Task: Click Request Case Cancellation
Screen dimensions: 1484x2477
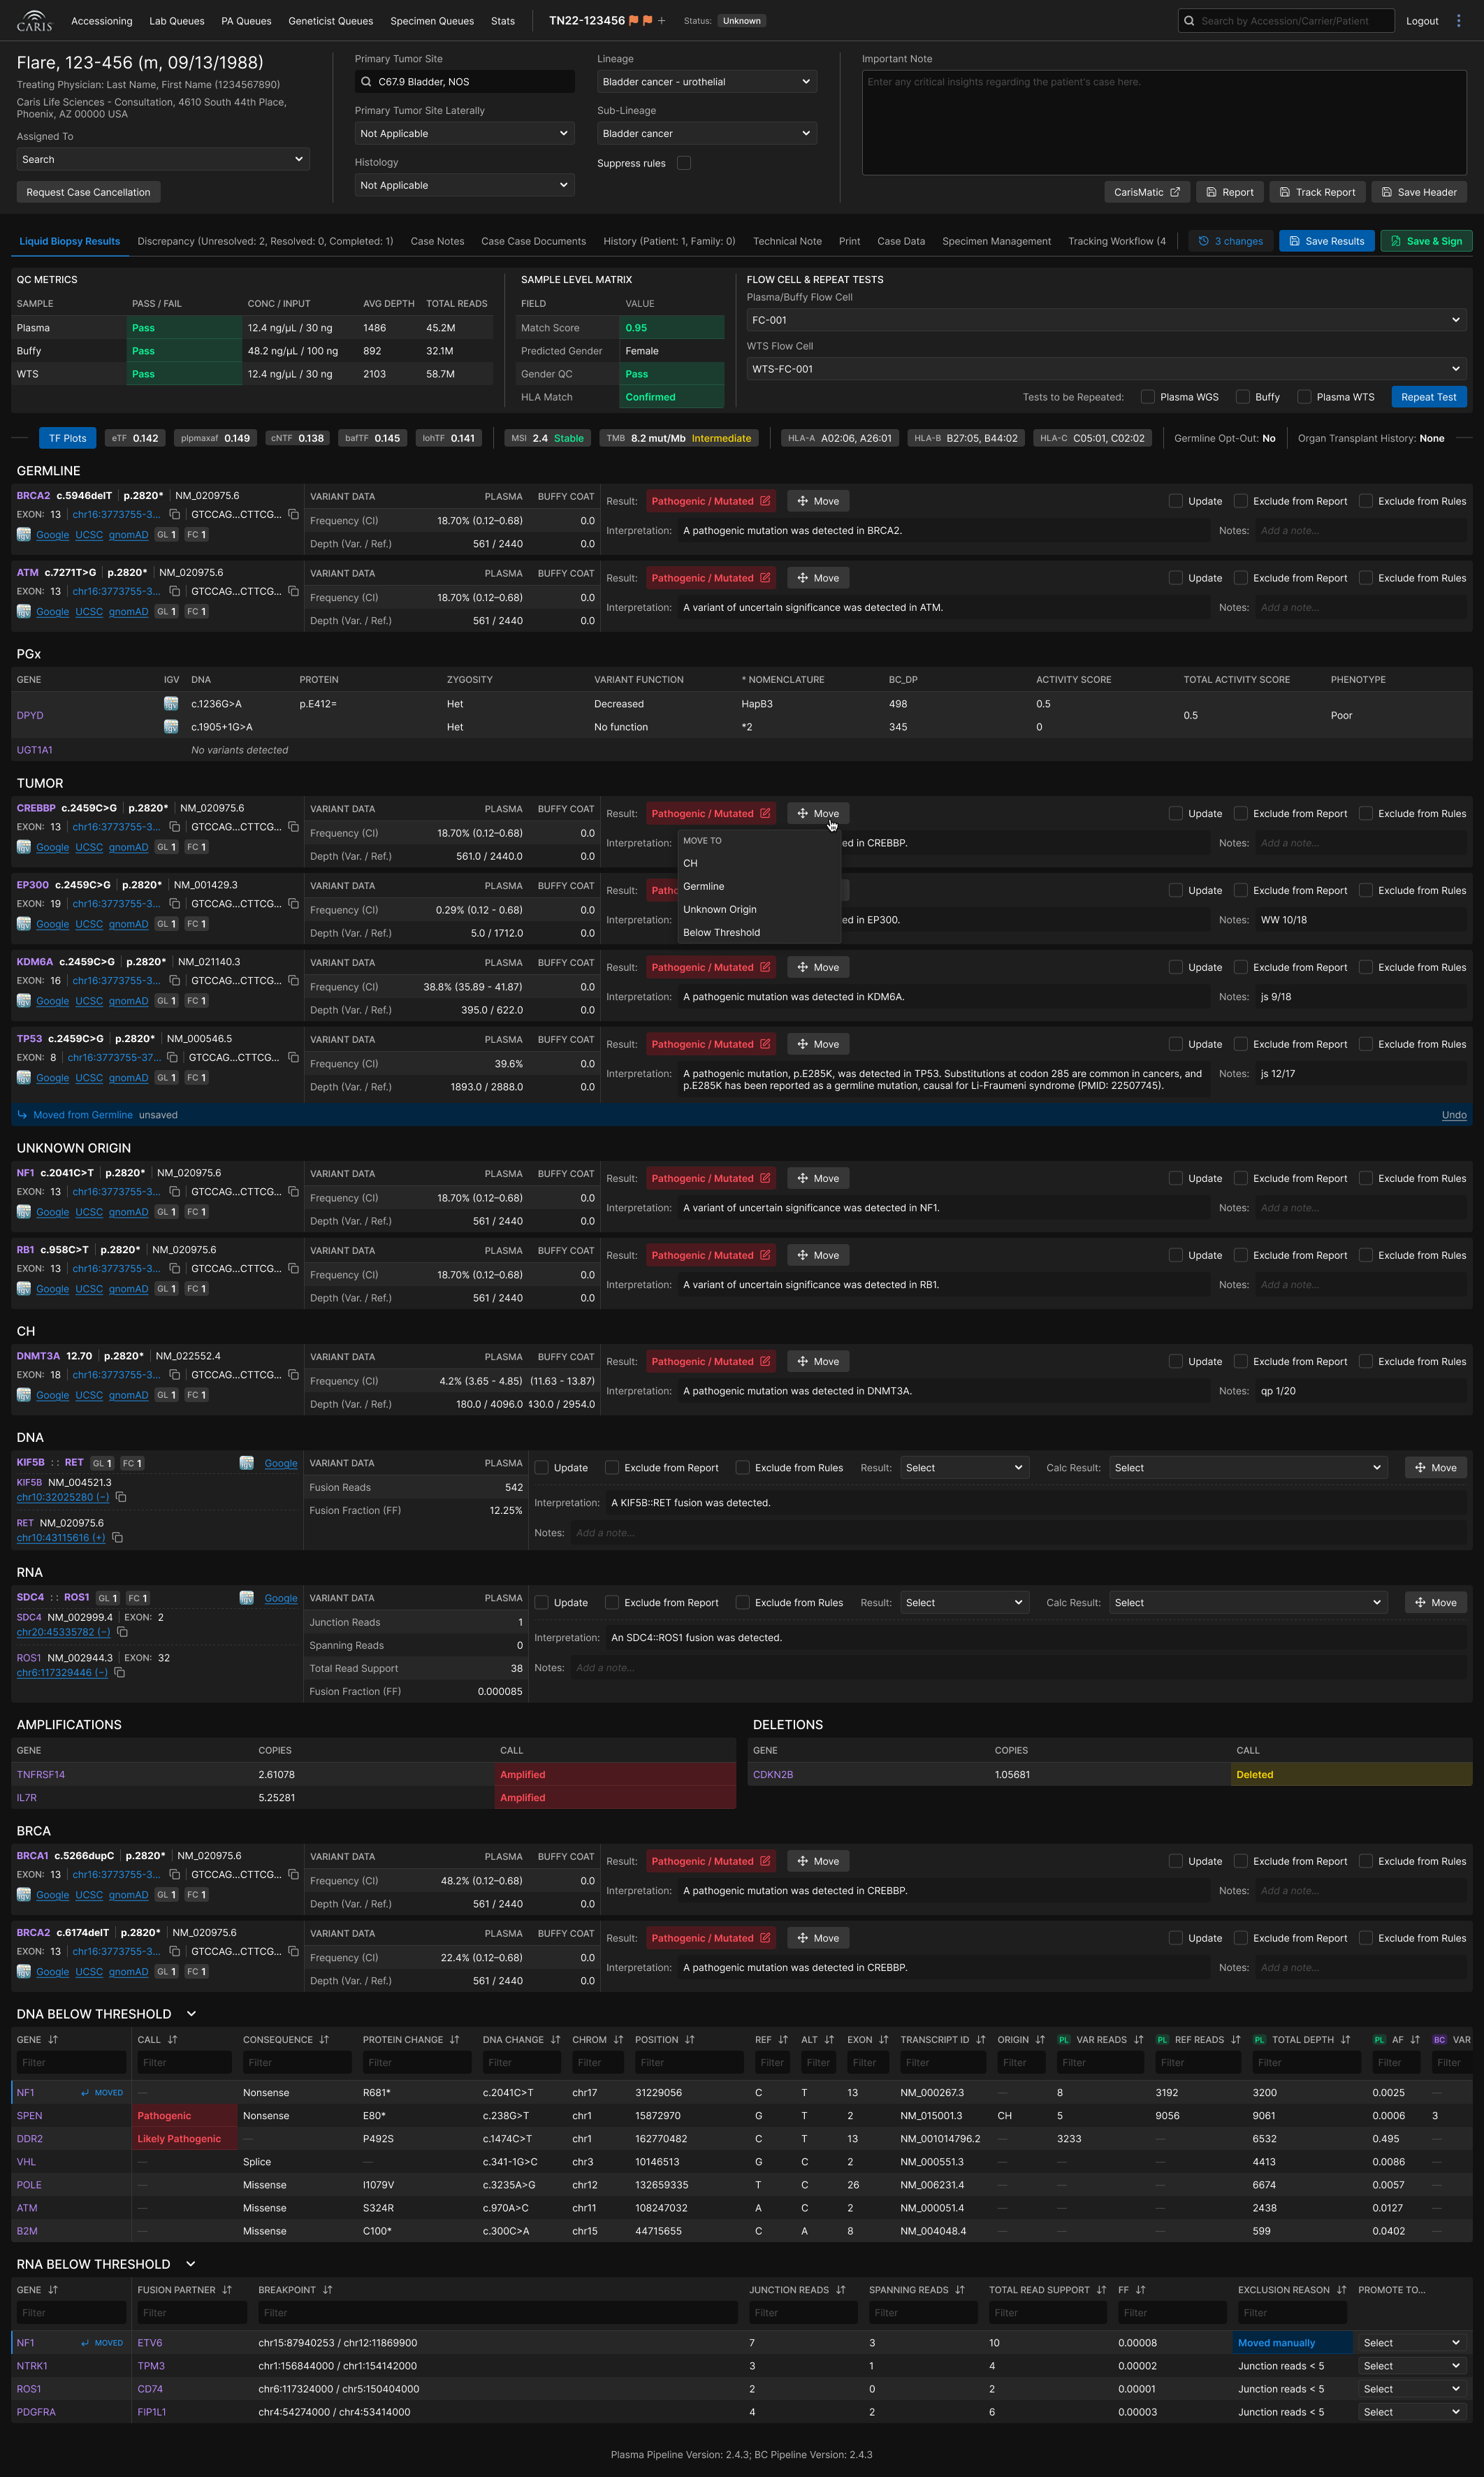Action: tap(88, 192)
